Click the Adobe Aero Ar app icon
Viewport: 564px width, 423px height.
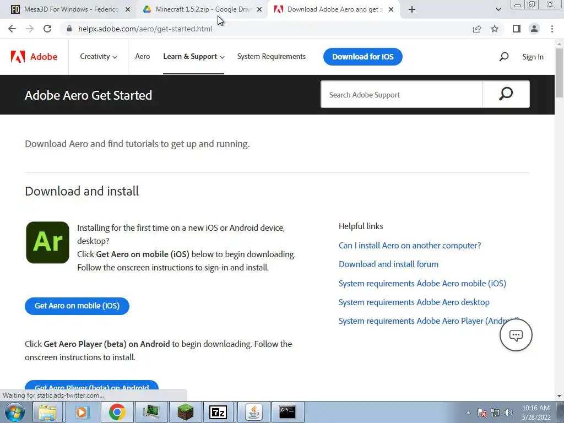pos(47,242)
